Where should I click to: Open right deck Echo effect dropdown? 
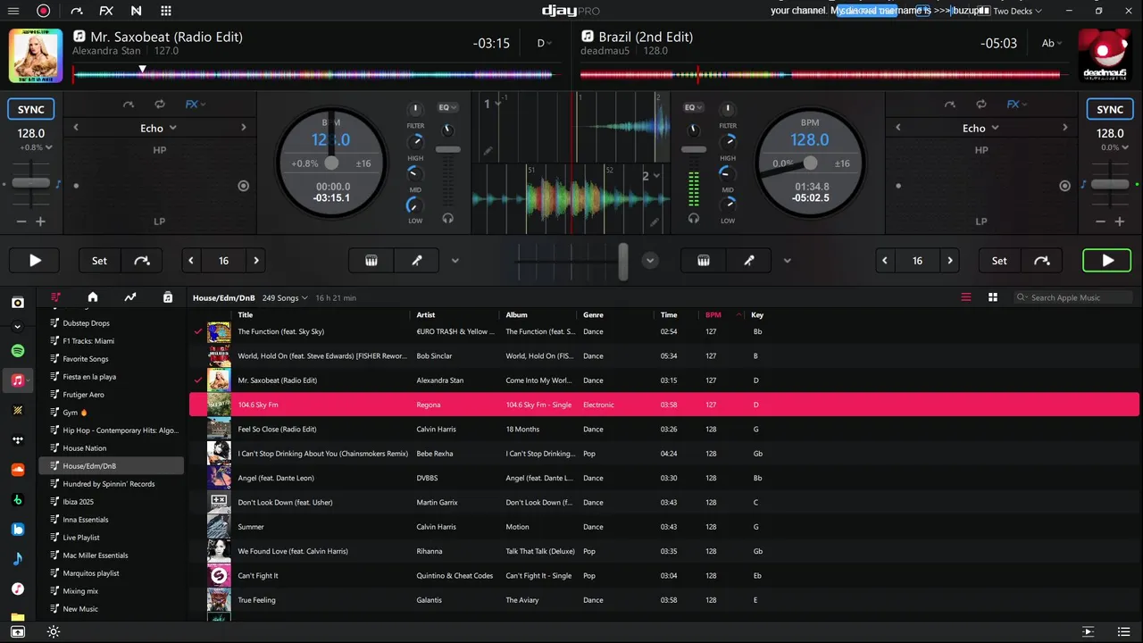click(x=980, y=128)
